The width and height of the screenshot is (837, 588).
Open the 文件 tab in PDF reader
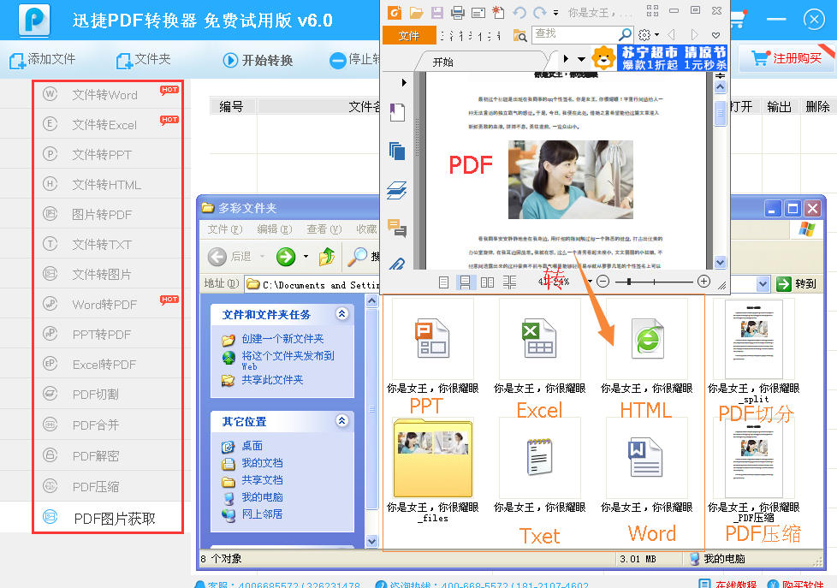pyautogui.click(x=409, y=36)
